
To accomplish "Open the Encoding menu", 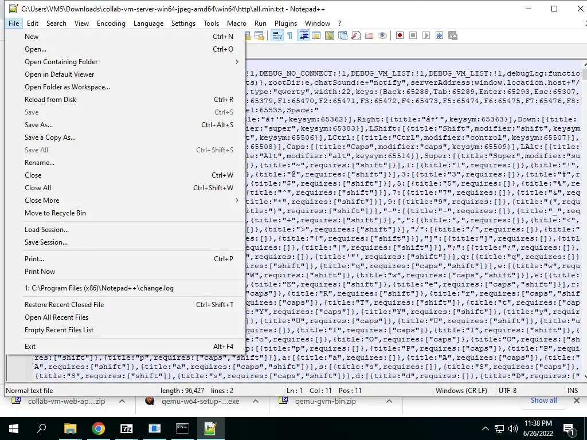I will (111, 23).
